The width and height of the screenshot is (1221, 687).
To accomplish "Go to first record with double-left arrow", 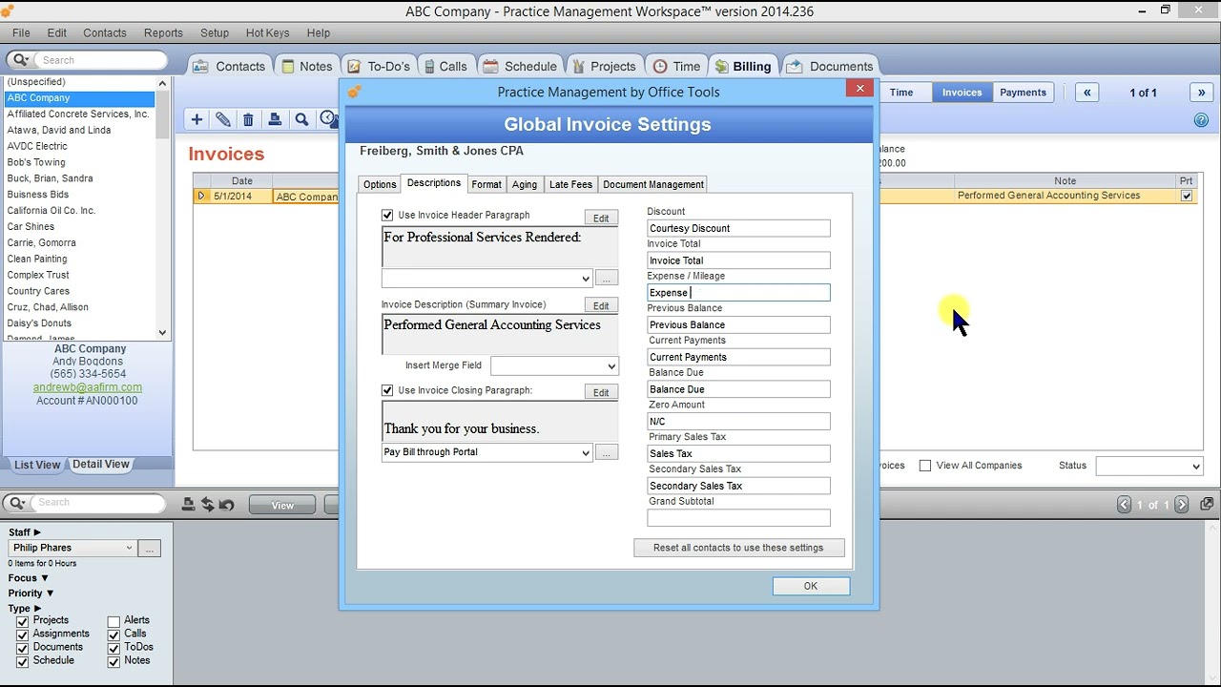I will tap(1087, 93).
